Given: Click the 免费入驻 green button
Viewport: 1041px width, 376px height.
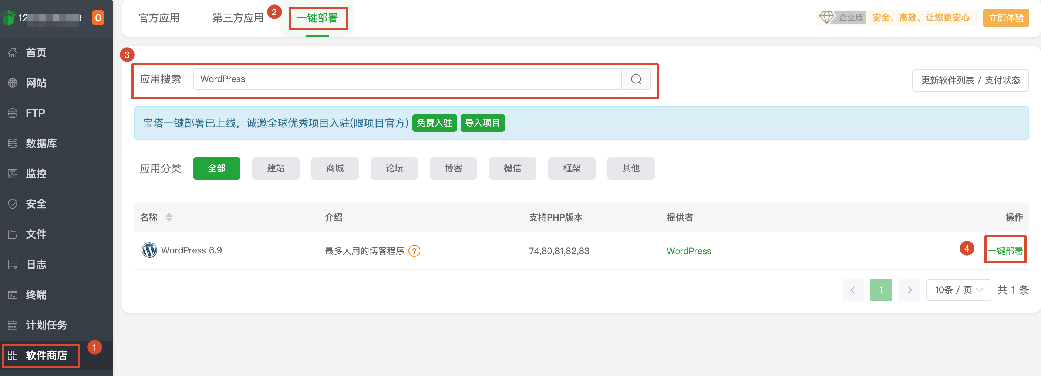Looking at the screenshot, I should tap(434, 123).
